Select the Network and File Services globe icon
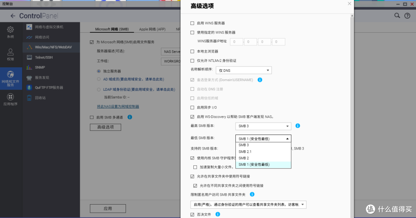 click(x=10, y=75)
